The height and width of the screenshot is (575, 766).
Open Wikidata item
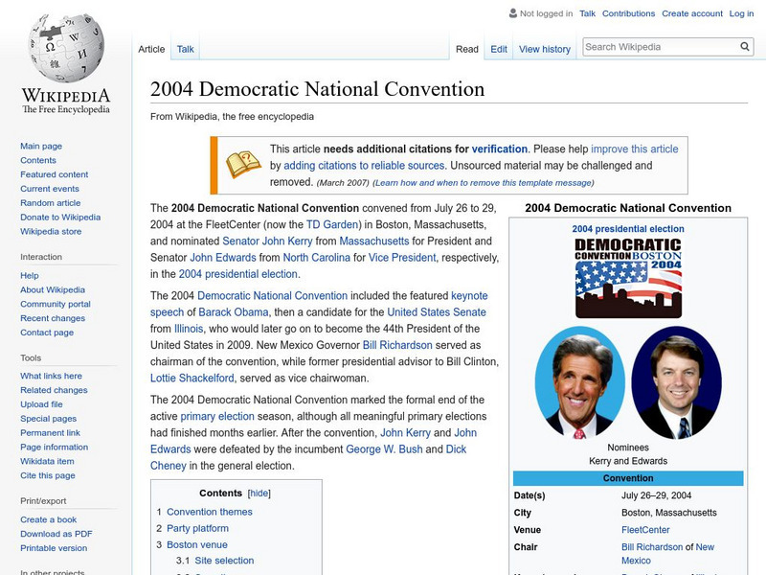click(x=47, y=461)
